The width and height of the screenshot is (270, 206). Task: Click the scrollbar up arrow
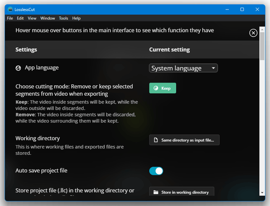click(262, 29)
